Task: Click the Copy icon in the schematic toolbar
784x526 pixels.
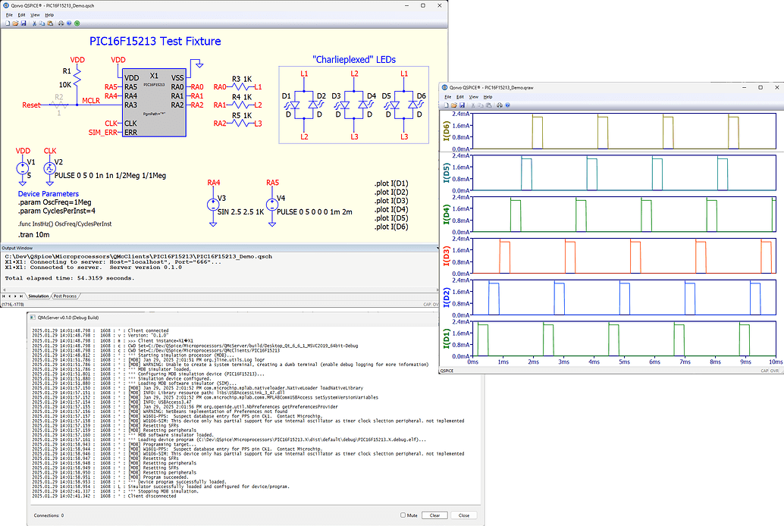Action: point(42,23)
